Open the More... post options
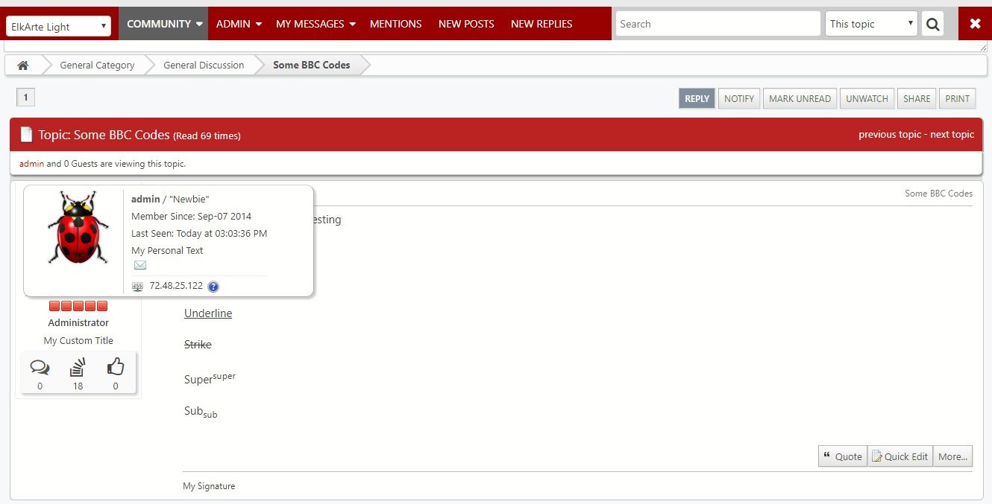Screen dimensions: 992x504 [952, 456]
